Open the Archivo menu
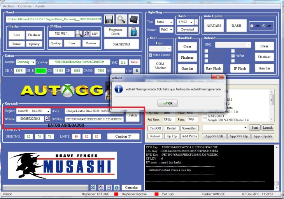The image size is (284, 199). tap(8, 6)
